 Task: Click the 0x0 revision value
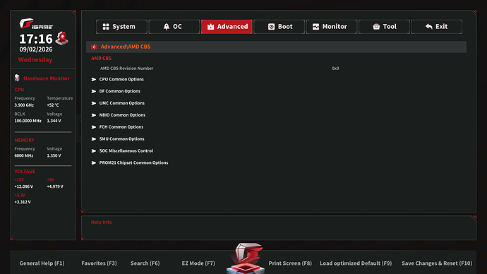click(335, 68)
